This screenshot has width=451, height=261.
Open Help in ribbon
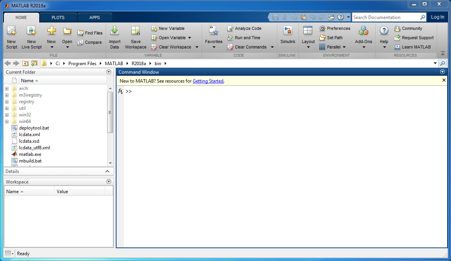(x=384, y=37)
